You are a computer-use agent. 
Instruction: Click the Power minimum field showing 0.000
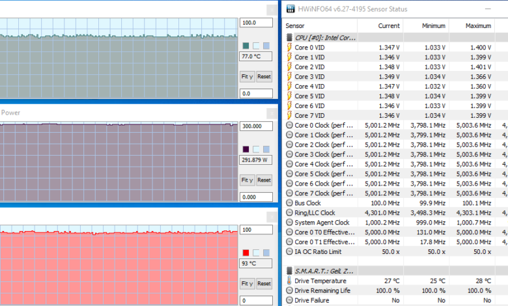pos(256,197)
